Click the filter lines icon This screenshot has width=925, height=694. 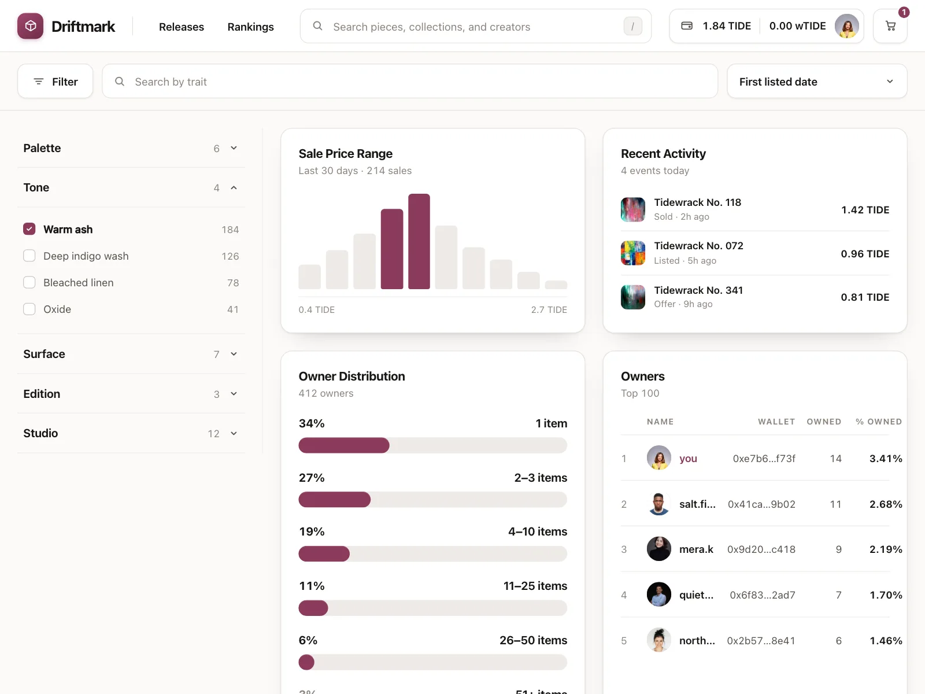tap(39, 82)
